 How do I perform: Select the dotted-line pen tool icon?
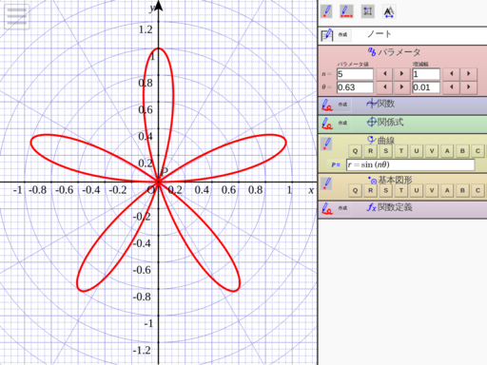346,11
